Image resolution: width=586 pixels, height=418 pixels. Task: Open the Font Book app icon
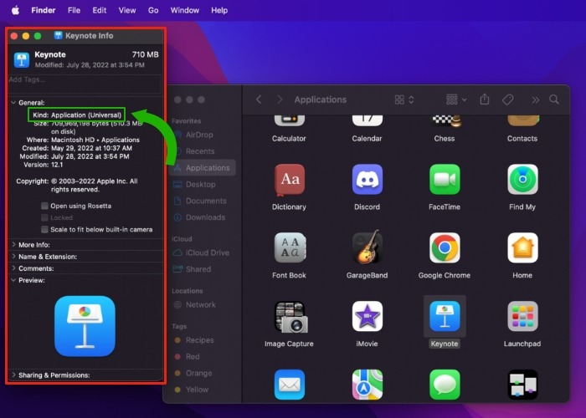(289, 247)
